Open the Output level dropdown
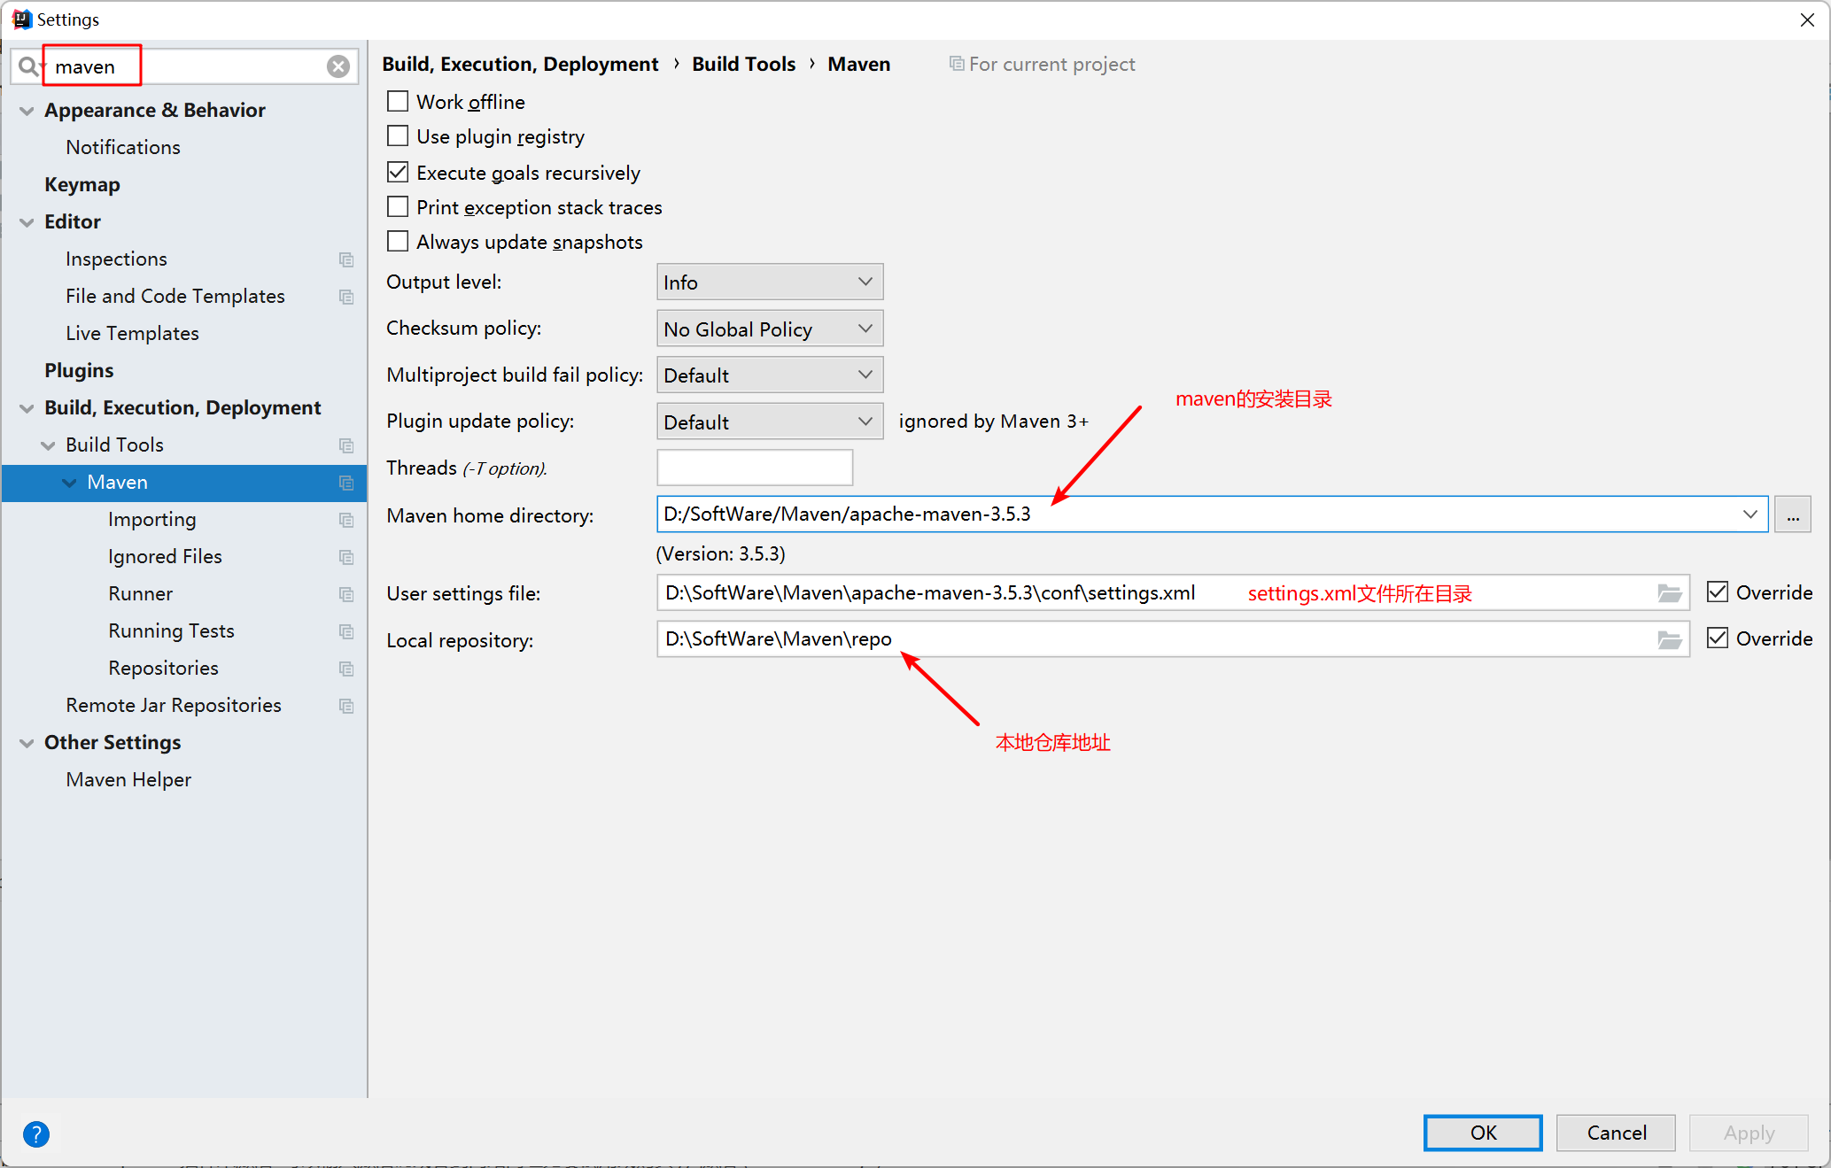Viewport: 1831px width, 1168px height. [769, 282]
